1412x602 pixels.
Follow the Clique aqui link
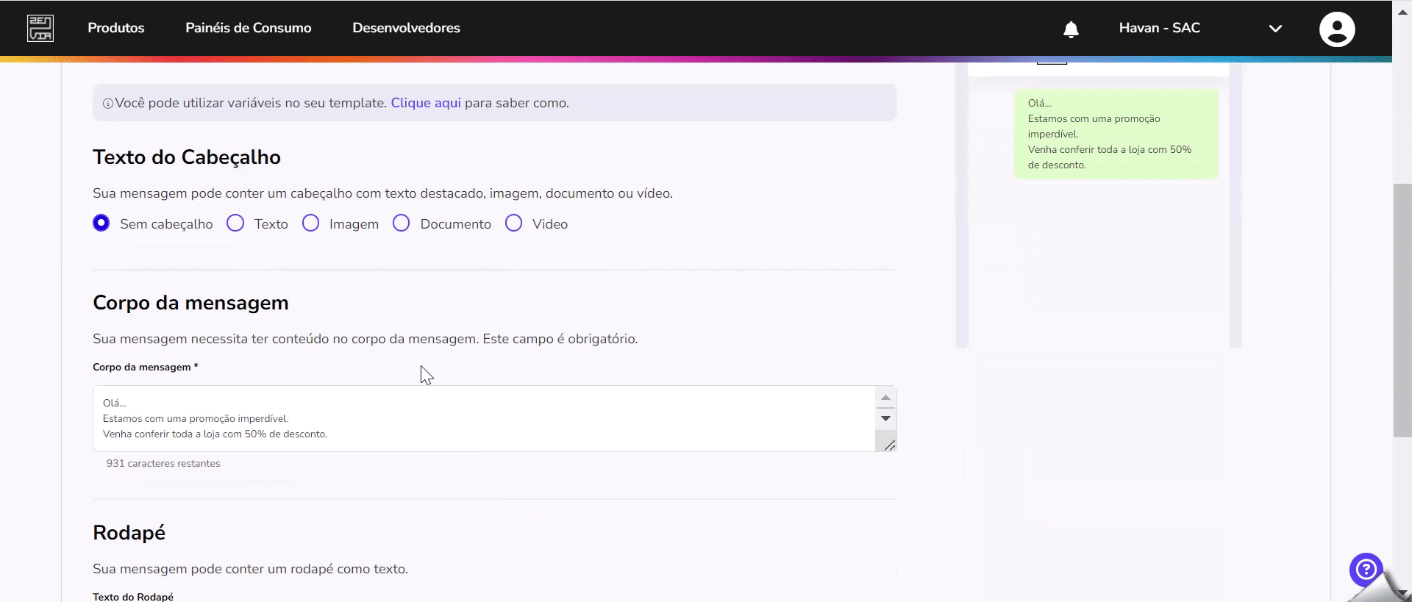coord(426,103)
